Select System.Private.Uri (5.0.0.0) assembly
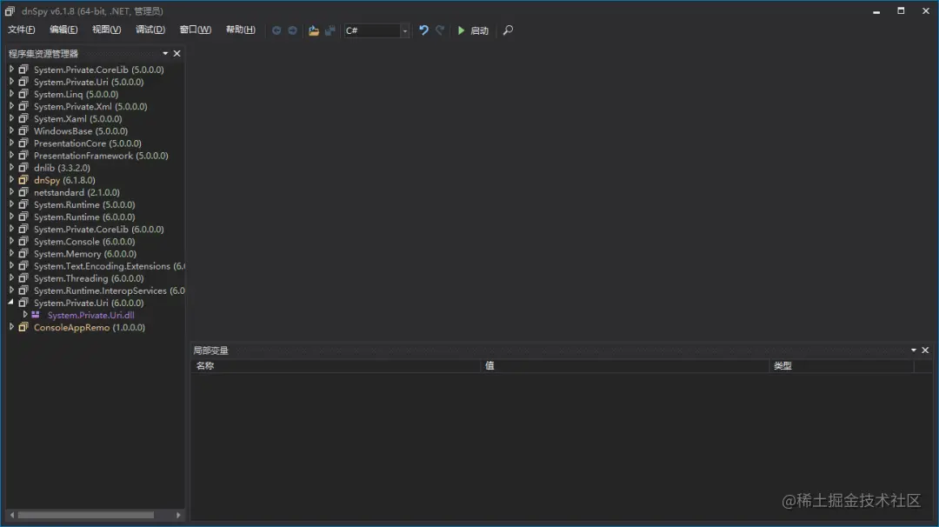Screen dimensions: 939x527 pyautogui.click(x=89, y=82)
